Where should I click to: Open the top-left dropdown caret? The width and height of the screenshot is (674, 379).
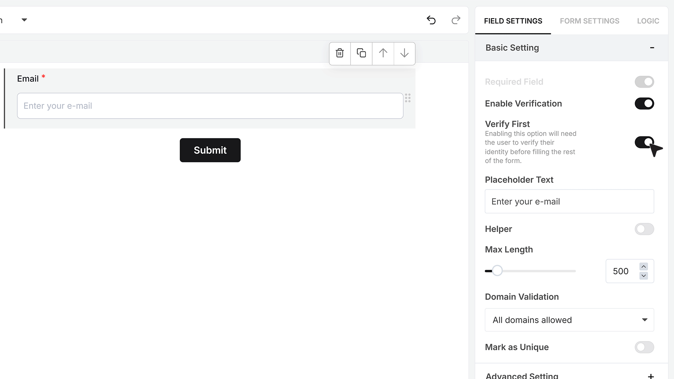pyautogui.click(x=24, y=20)
